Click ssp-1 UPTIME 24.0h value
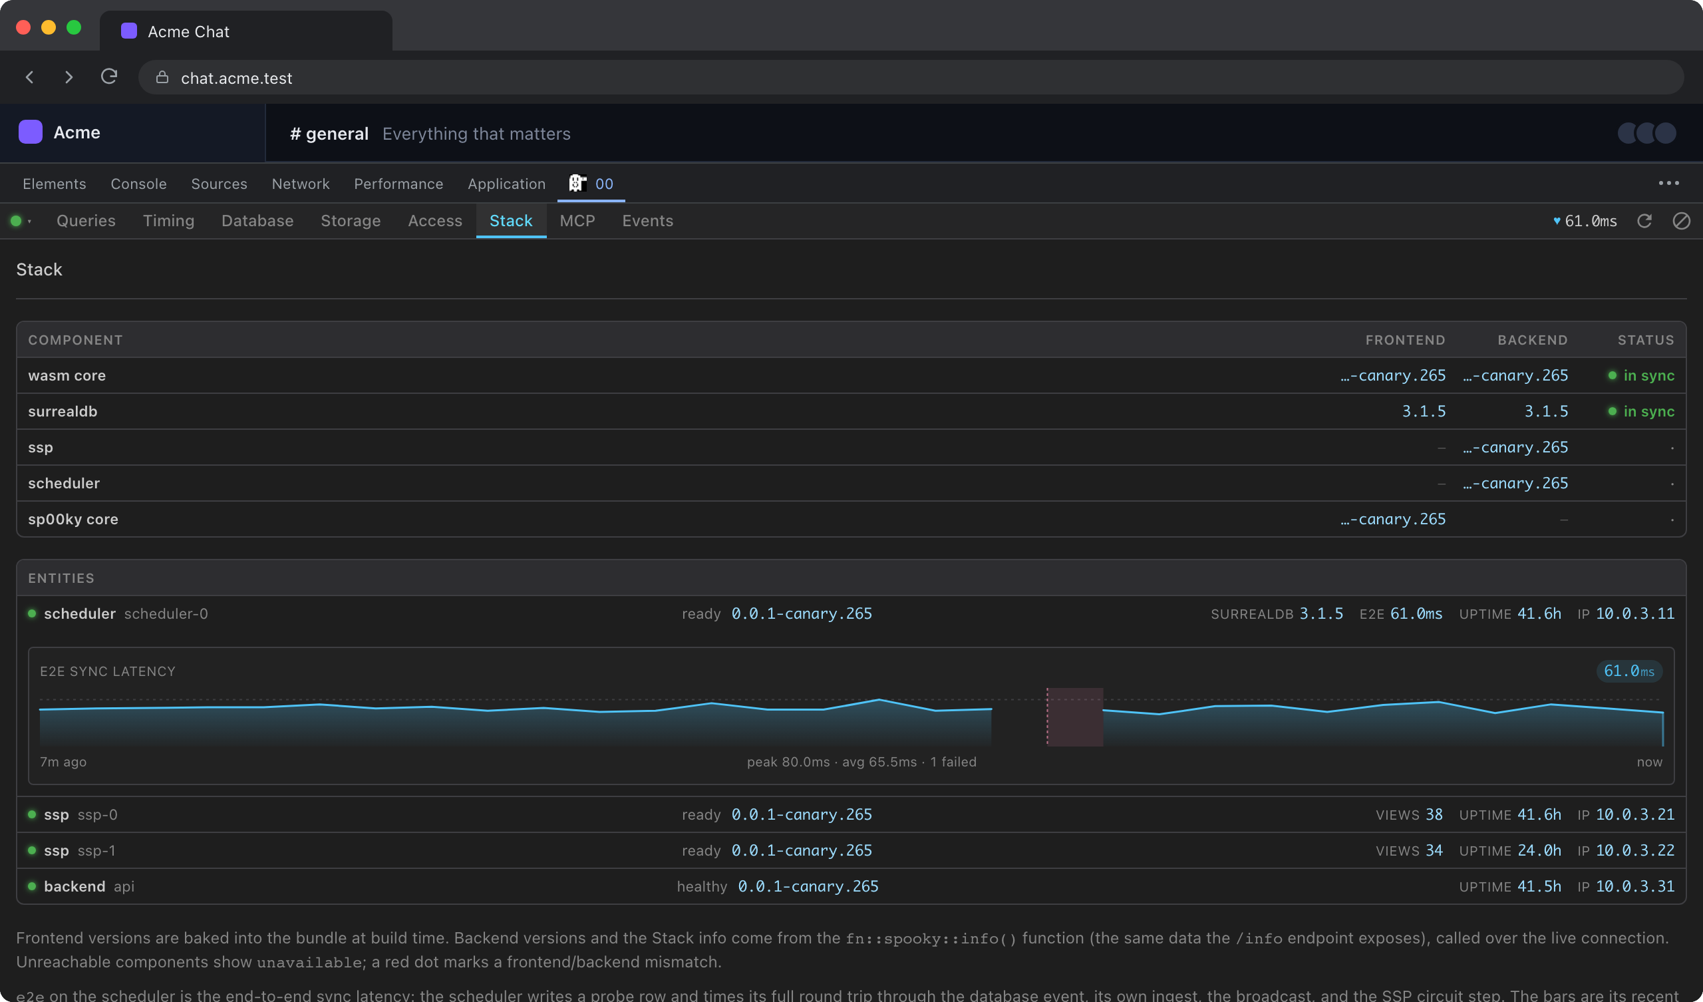 (1539, 850)
